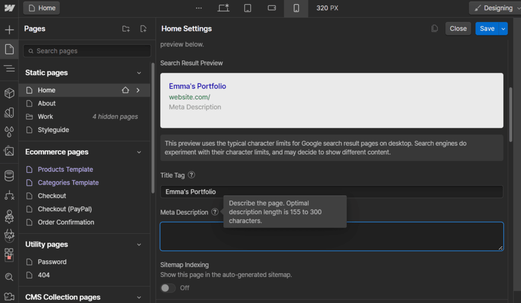Select the Checkout (PayPal) page
521x303 pixels.
tap(65, 209)
